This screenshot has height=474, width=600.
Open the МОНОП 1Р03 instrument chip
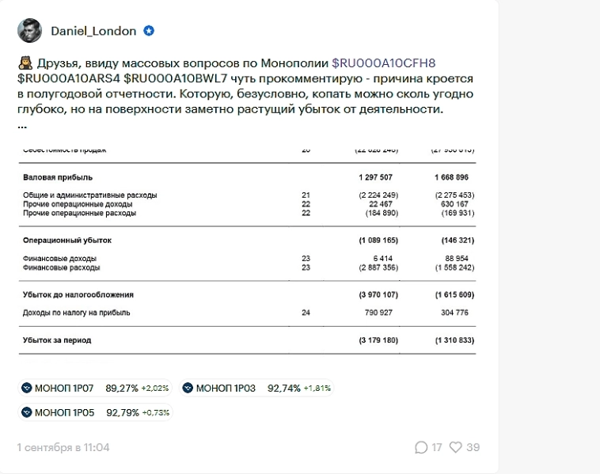click(256, 389)
